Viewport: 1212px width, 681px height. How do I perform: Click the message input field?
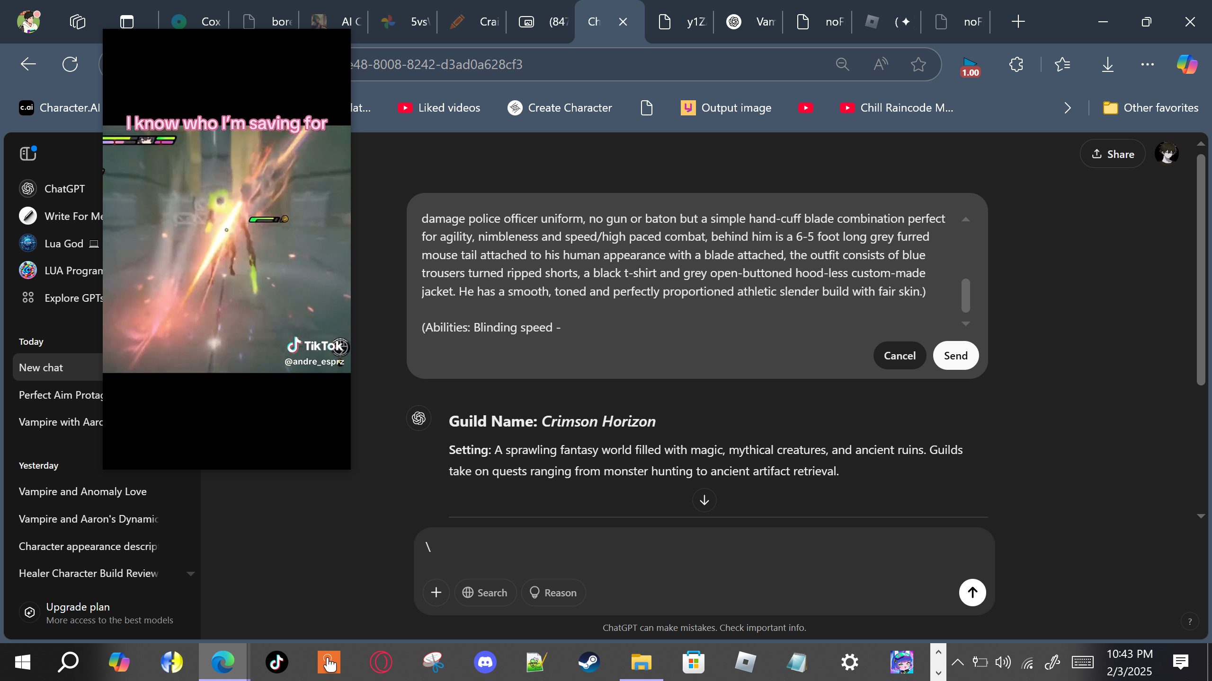(x=704, y=548)
